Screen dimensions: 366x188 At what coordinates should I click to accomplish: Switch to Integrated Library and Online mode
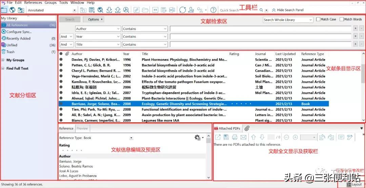pos(21,10)
